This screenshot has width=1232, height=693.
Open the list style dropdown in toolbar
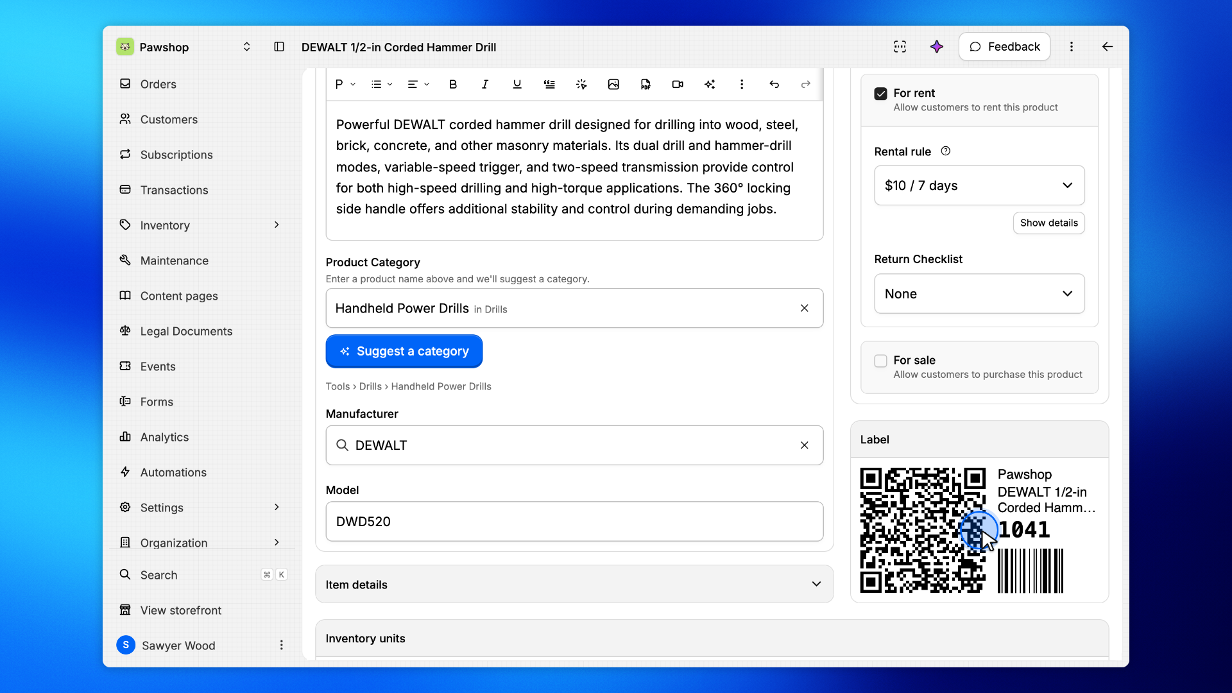point(382,84)
